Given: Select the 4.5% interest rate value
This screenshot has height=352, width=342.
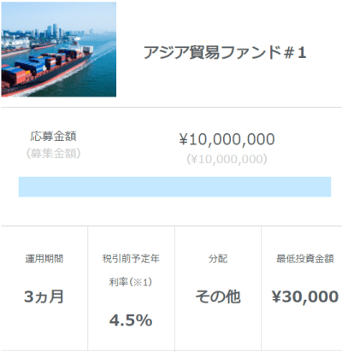Looking at the screenshot, I should pos(131,320).
